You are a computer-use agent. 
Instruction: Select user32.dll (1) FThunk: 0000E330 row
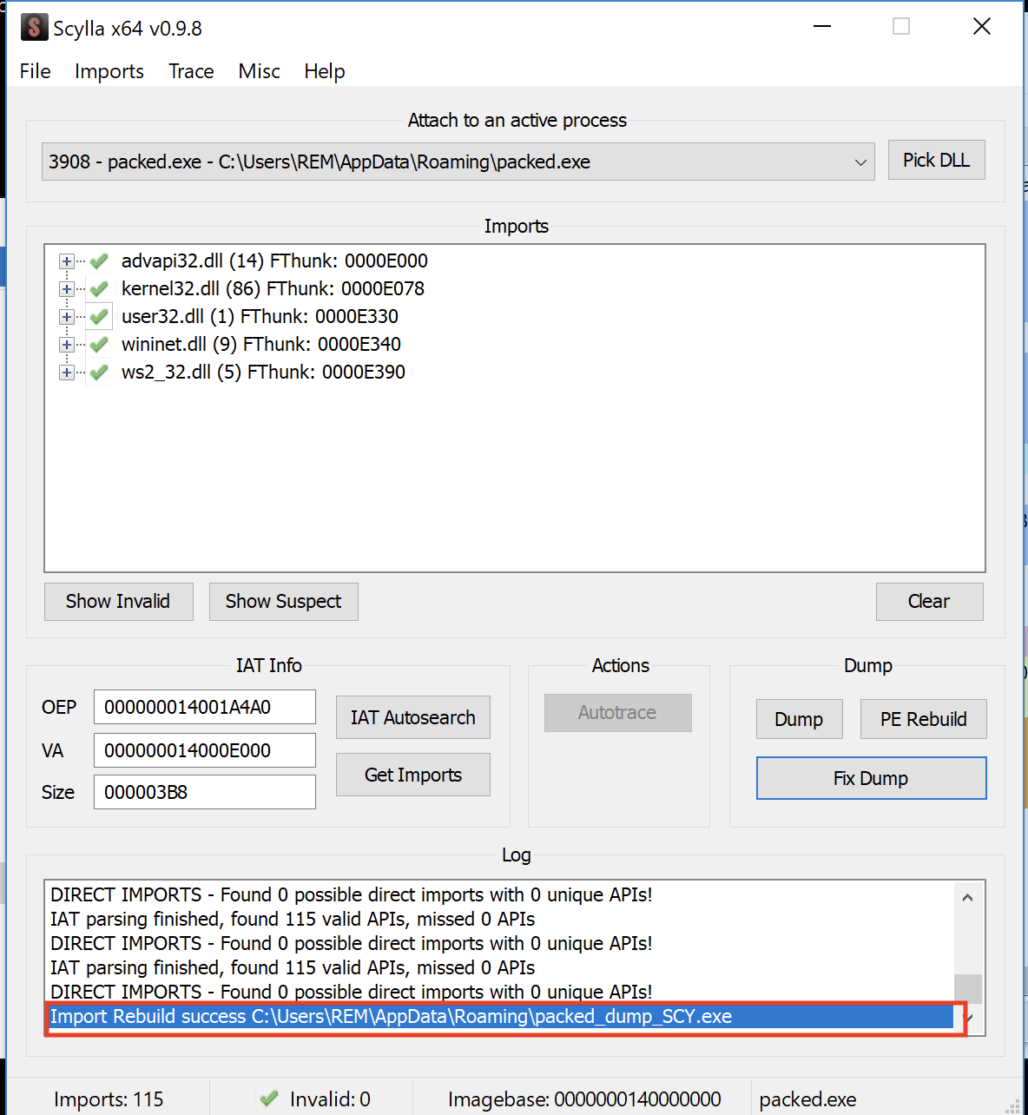coord(260,317)
